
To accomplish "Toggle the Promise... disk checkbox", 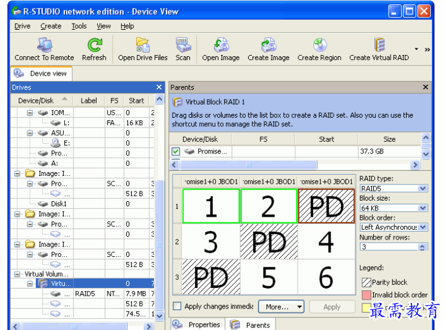I will tap(176, 151).
